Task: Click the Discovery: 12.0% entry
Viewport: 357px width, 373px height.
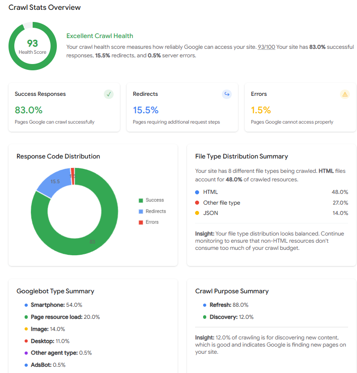Action: [x=229, y=317]
